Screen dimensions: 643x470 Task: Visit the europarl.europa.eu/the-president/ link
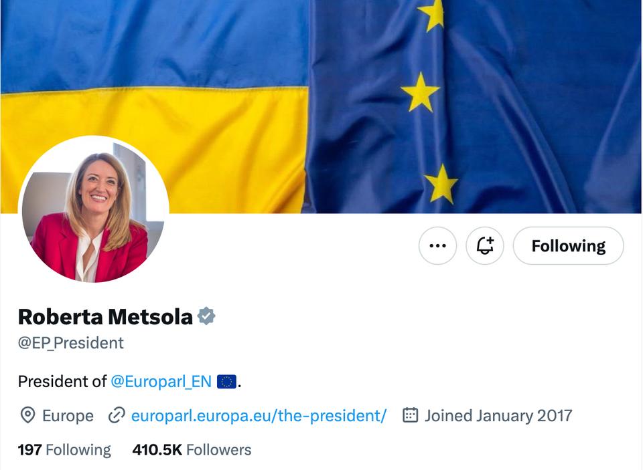coord(259,416)
